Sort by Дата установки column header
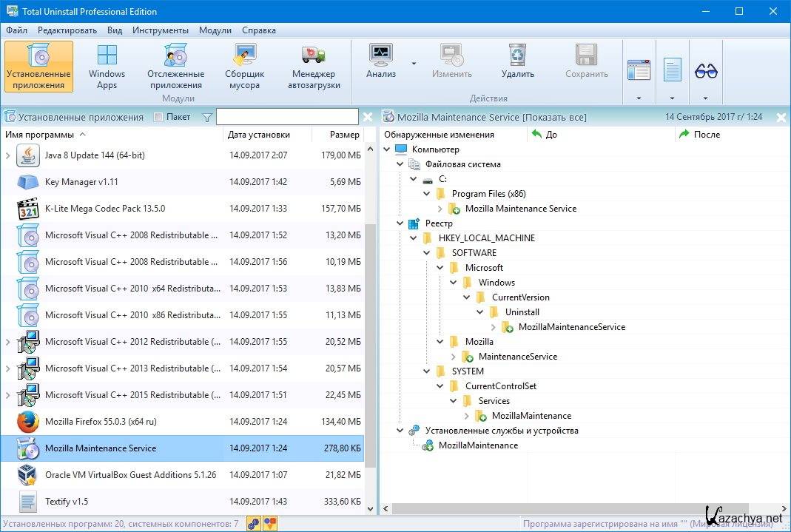The height and width of the screenshot is (532, 791). click(x=259, y=135)
